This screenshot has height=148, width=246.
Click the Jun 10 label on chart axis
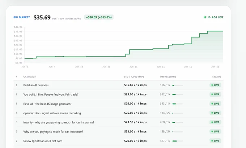coord(79,67)
